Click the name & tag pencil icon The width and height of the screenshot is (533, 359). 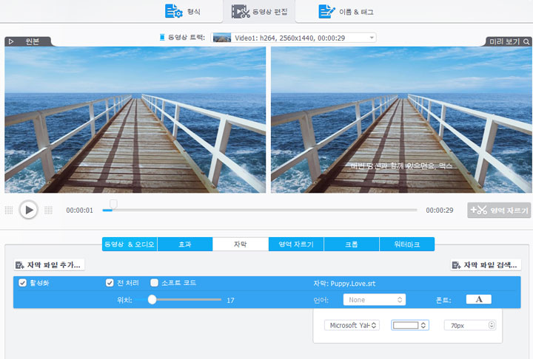[x=326, y=12]
